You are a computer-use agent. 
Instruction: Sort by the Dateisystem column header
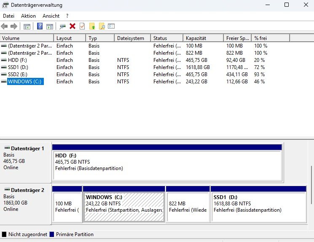(x=132, y=38)
